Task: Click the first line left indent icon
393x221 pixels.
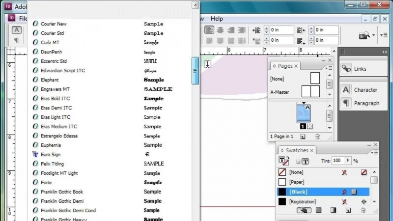Action: [256, 41]
